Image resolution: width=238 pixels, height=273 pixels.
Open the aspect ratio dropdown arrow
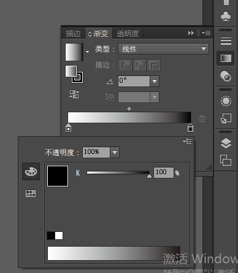click(155, 97)
